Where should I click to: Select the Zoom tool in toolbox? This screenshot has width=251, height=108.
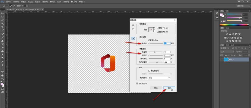(x=2, y=79)
